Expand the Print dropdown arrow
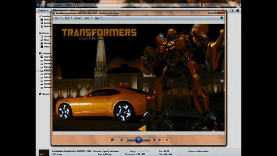Image resolution: width=277 pixels, height=156 pixels. [71, 18]
